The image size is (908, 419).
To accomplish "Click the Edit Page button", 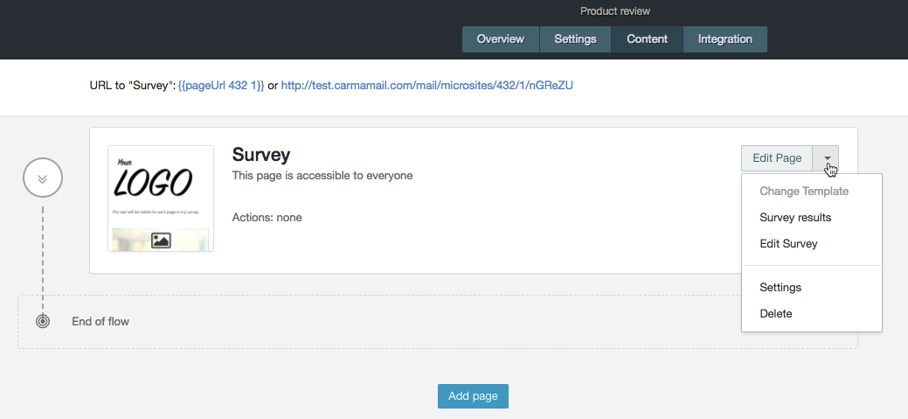I will (777, 158).
